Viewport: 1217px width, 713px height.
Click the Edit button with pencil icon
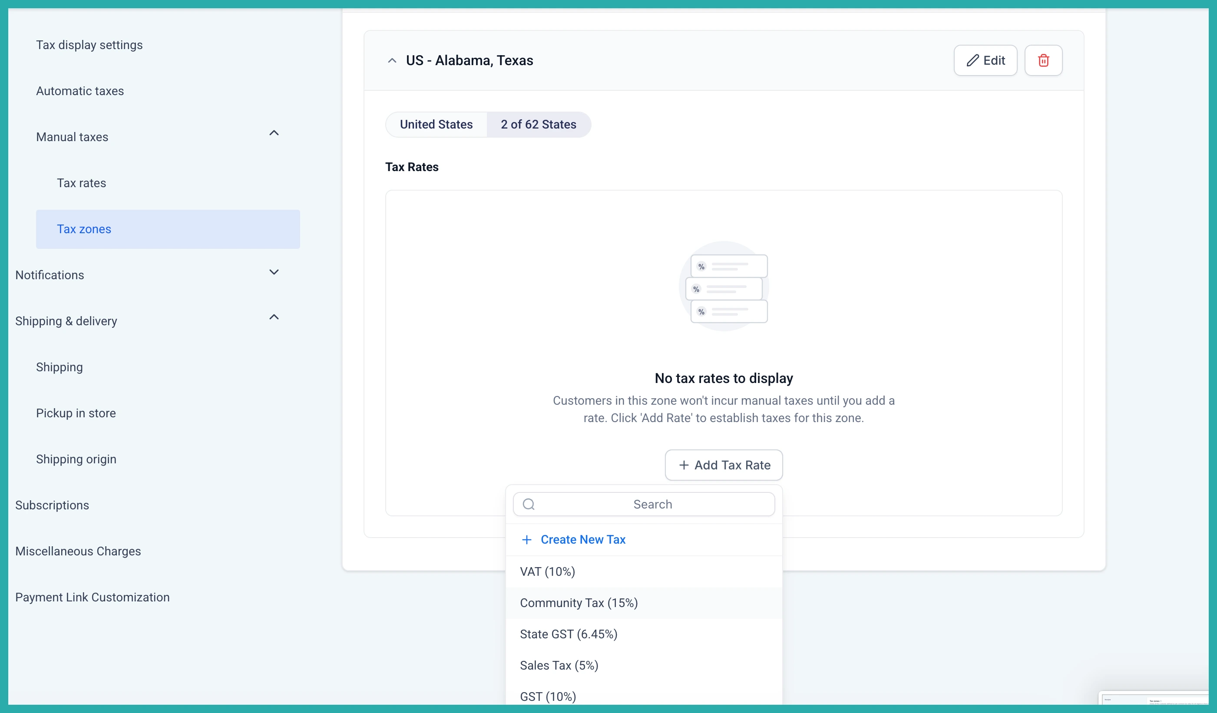(985, 60)
